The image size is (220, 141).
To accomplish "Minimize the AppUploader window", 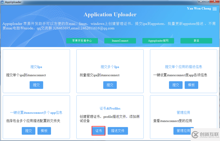I will click(201, 1).
